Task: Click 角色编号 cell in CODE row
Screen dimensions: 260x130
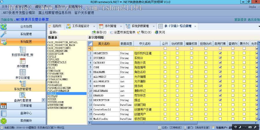Action: [147, 67]
